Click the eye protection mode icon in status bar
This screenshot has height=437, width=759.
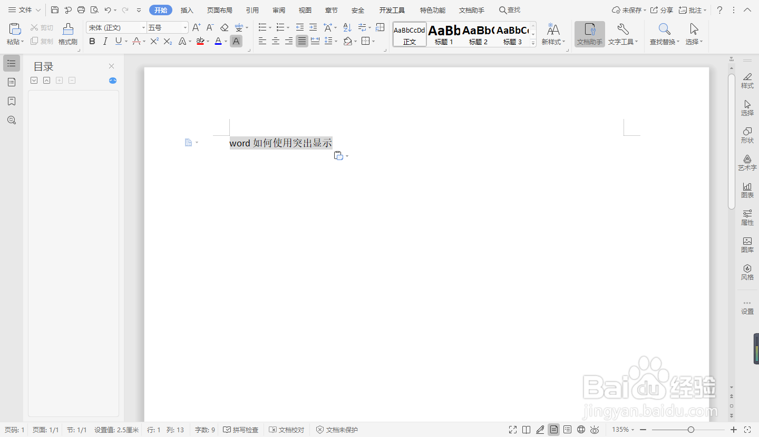595,430
